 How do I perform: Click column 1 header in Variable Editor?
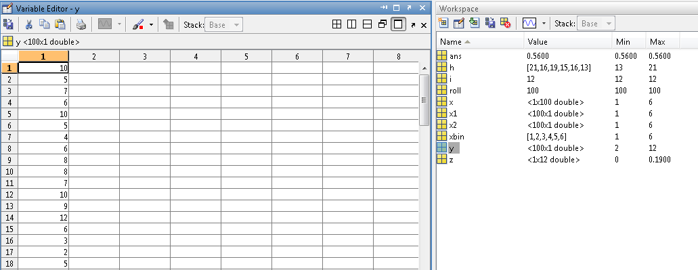click(x=43, y=56)
